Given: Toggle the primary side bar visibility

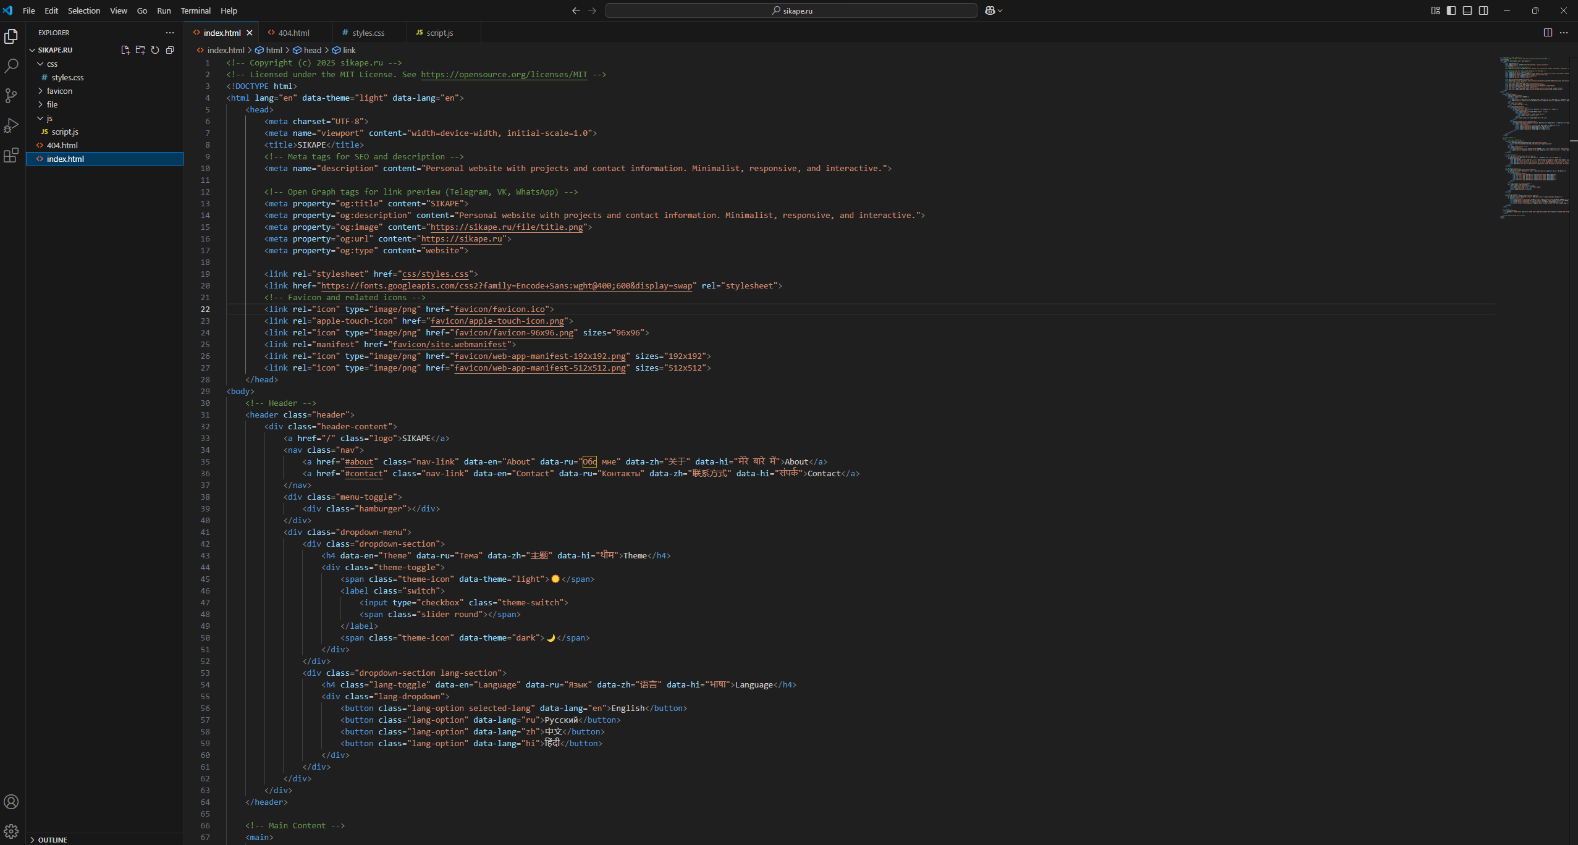Looking at the screenshot, I should 1451,11.
